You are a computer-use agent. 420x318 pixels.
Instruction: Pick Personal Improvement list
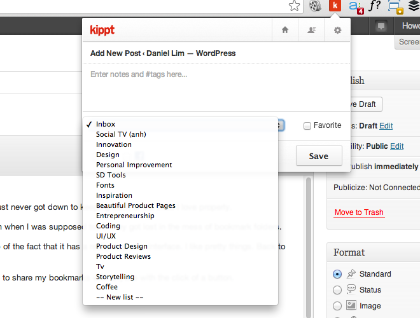coord(180,165)
